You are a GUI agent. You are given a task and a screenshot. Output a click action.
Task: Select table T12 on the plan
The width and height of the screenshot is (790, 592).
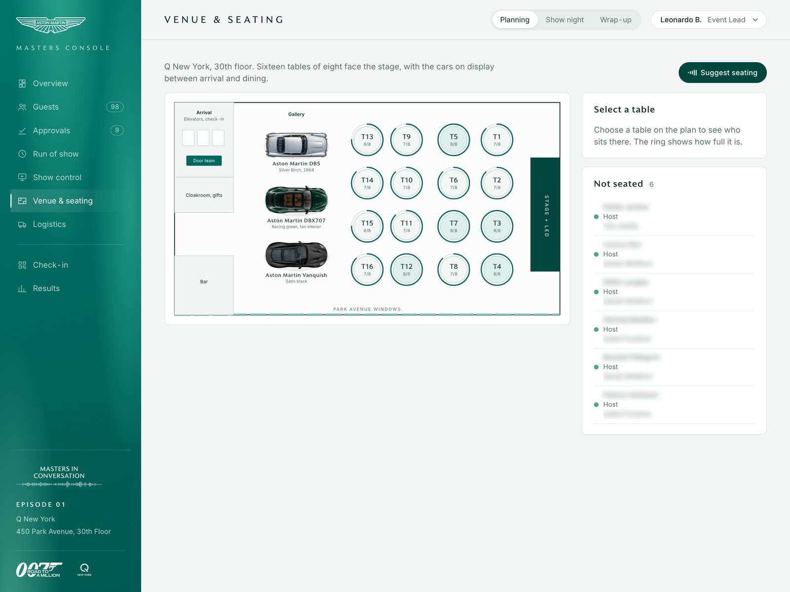click(x=406, y=270)
